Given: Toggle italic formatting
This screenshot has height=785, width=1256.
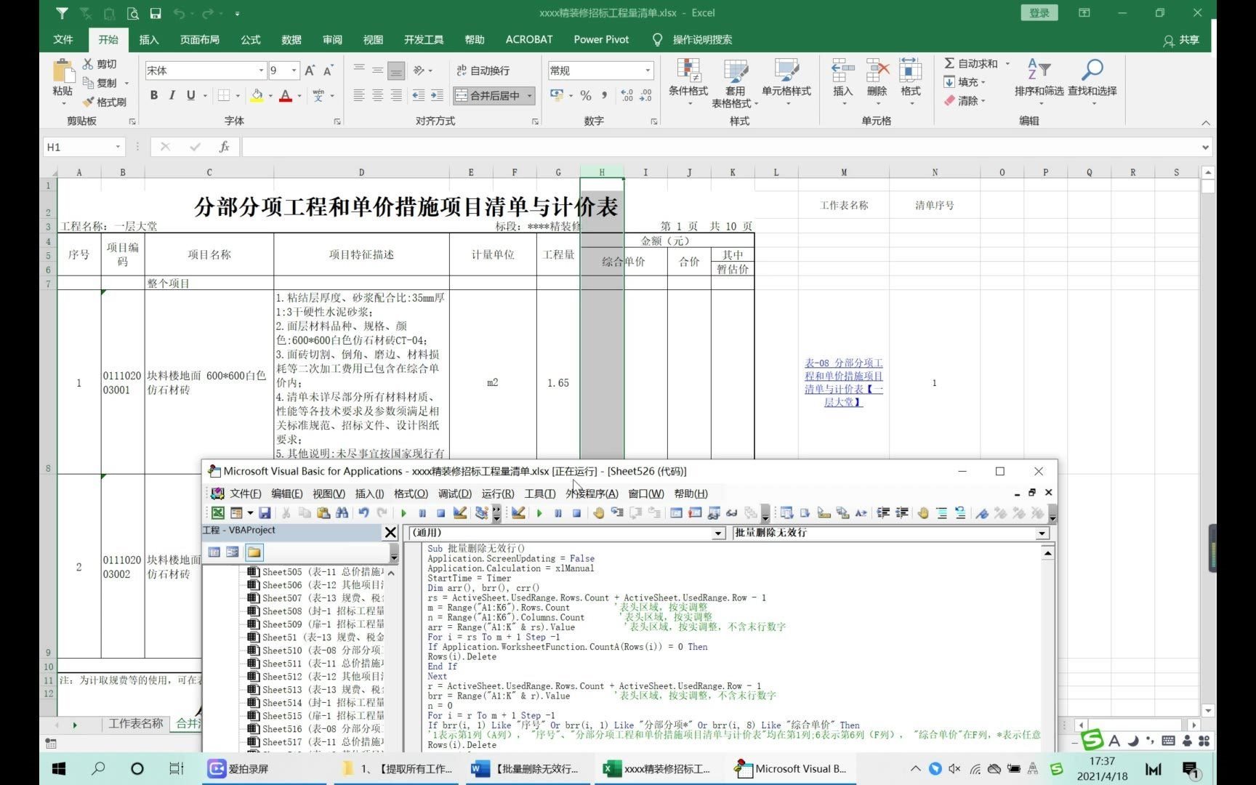Looking at the screenshot, I should [x=172, y=95].
